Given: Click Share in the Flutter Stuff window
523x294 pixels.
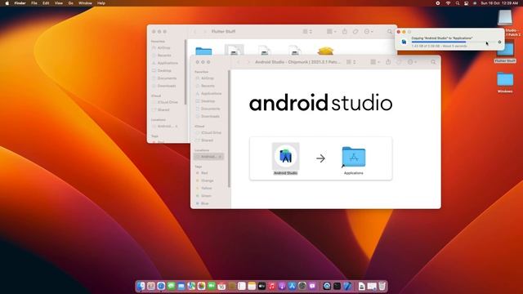Looking at the screenshot, I should [x=345, y=31].
